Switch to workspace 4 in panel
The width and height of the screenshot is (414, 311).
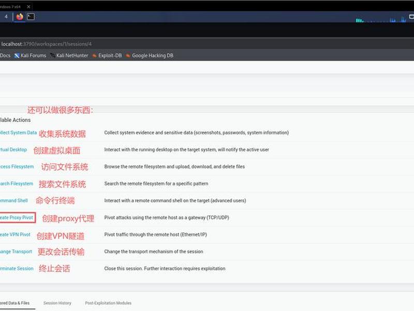[6, 17]
